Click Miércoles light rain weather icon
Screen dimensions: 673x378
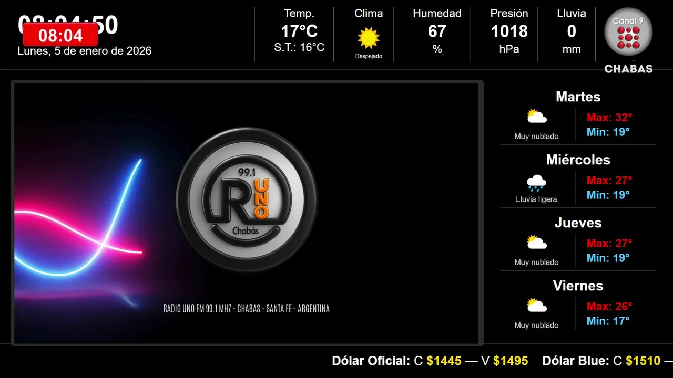536,183
